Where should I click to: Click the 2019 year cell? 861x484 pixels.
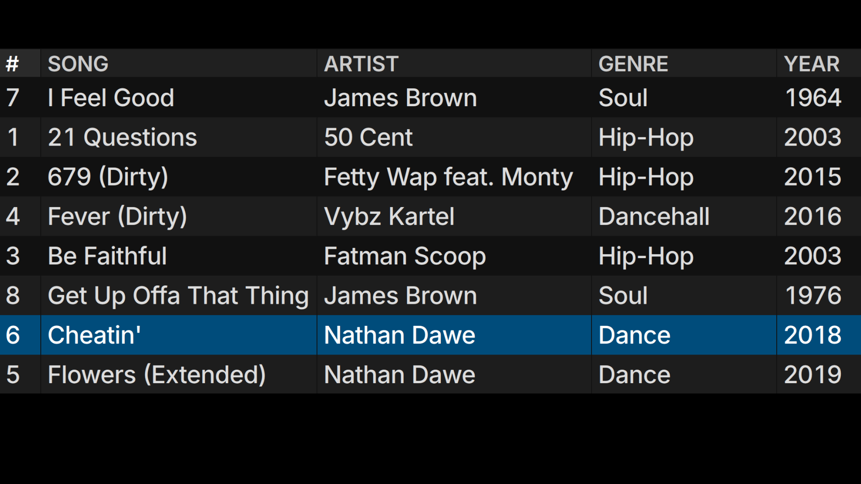(x=813, y=375)
